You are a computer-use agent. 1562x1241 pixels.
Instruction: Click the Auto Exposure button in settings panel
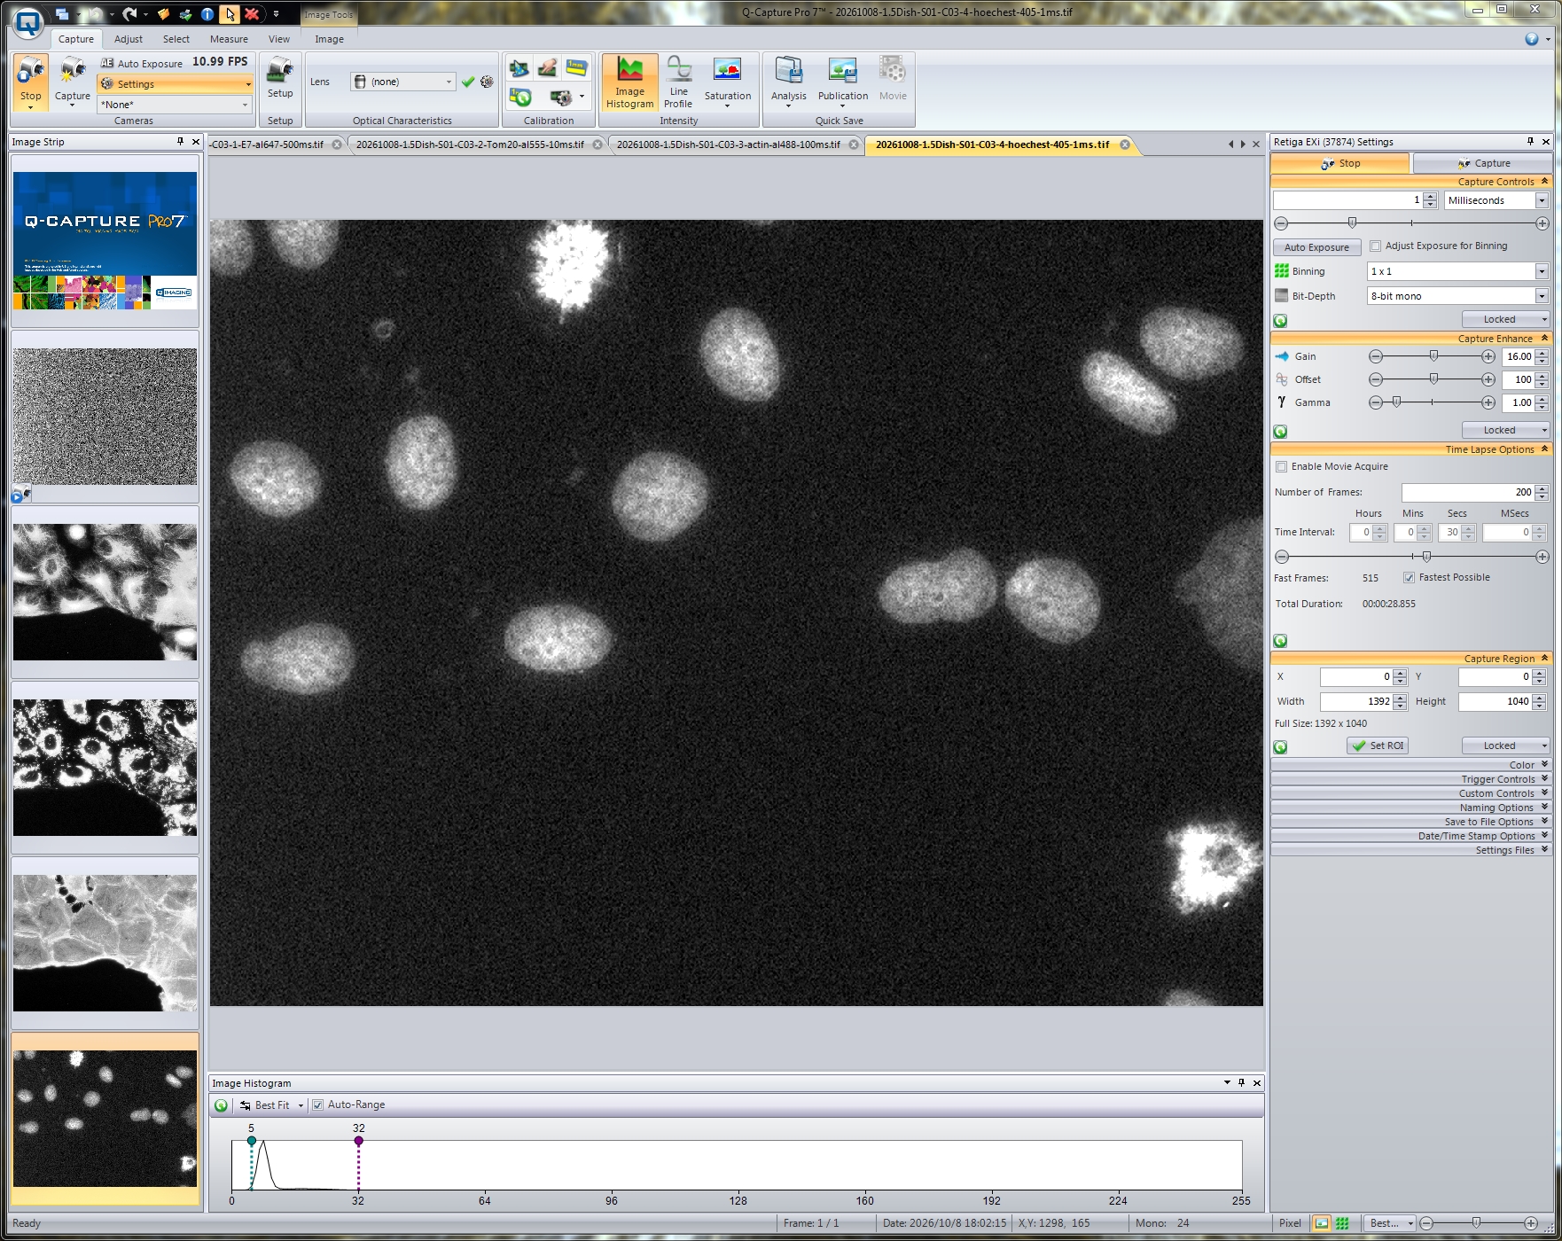coord(1316,247)
